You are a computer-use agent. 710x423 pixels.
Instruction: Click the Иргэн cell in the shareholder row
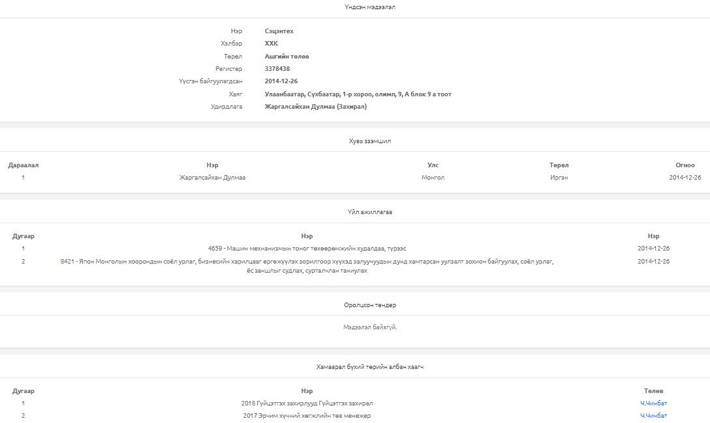(559, 178)
